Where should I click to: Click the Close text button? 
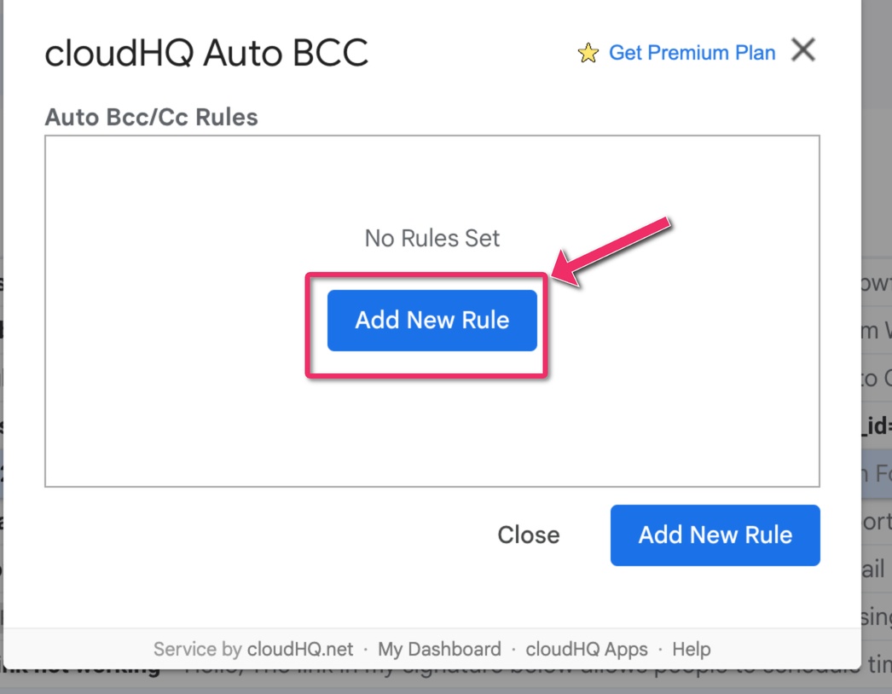(x=529, y=535)
